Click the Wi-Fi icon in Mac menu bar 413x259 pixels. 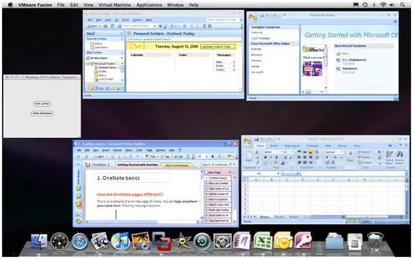tap(383, 5)
